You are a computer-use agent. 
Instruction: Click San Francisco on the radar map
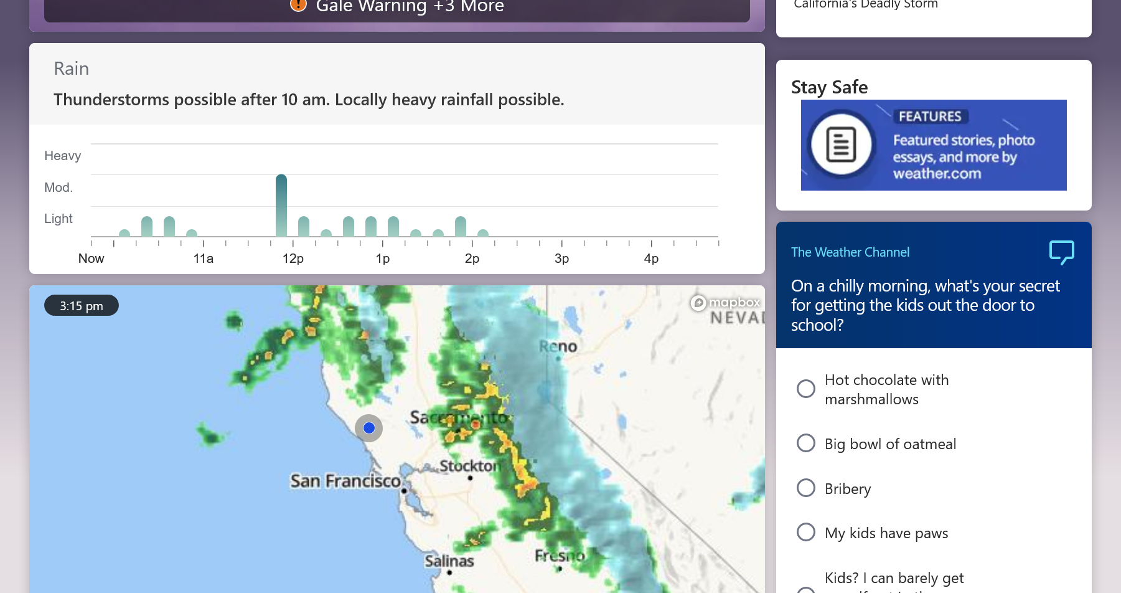pos(345,481)
